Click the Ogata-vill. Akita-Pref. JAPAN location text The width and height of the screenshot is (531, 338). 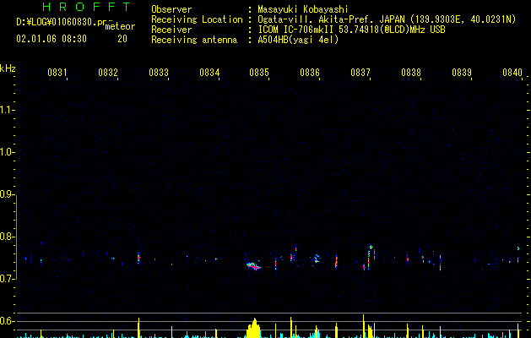pyautogui.click(x=387, y=19)
